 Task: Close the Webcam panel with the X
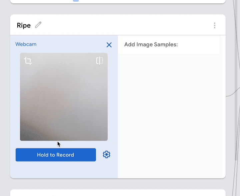click(109, 45)
